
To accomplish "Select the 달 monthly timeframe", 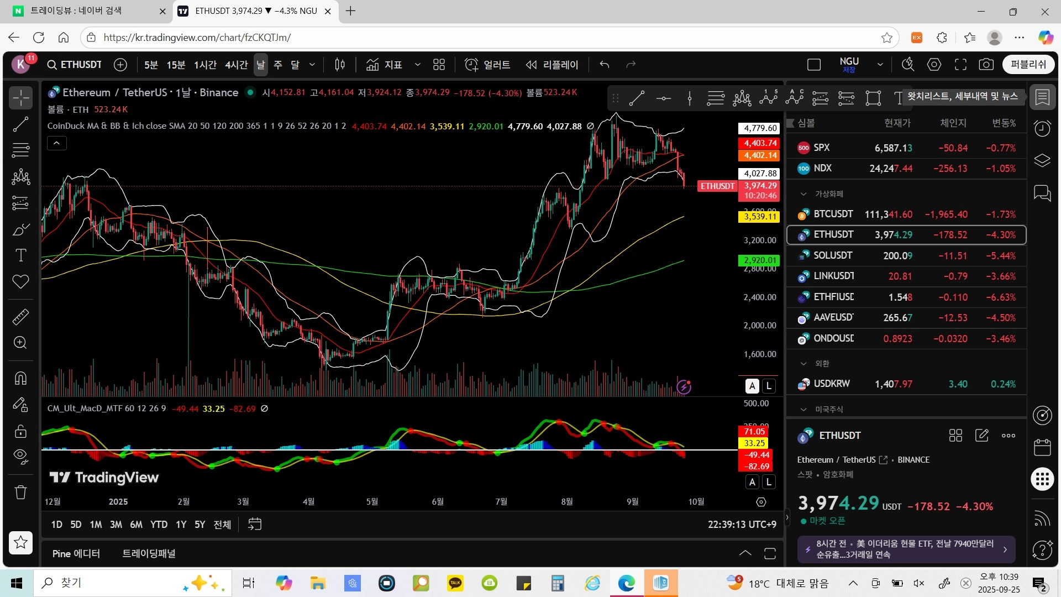I will point(295,65).
